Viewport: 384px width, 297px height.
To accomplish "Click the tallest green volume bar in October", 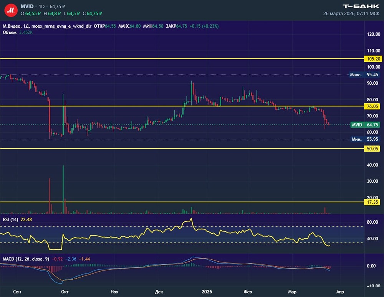I will pyautogui.click(x=63, y=190).
